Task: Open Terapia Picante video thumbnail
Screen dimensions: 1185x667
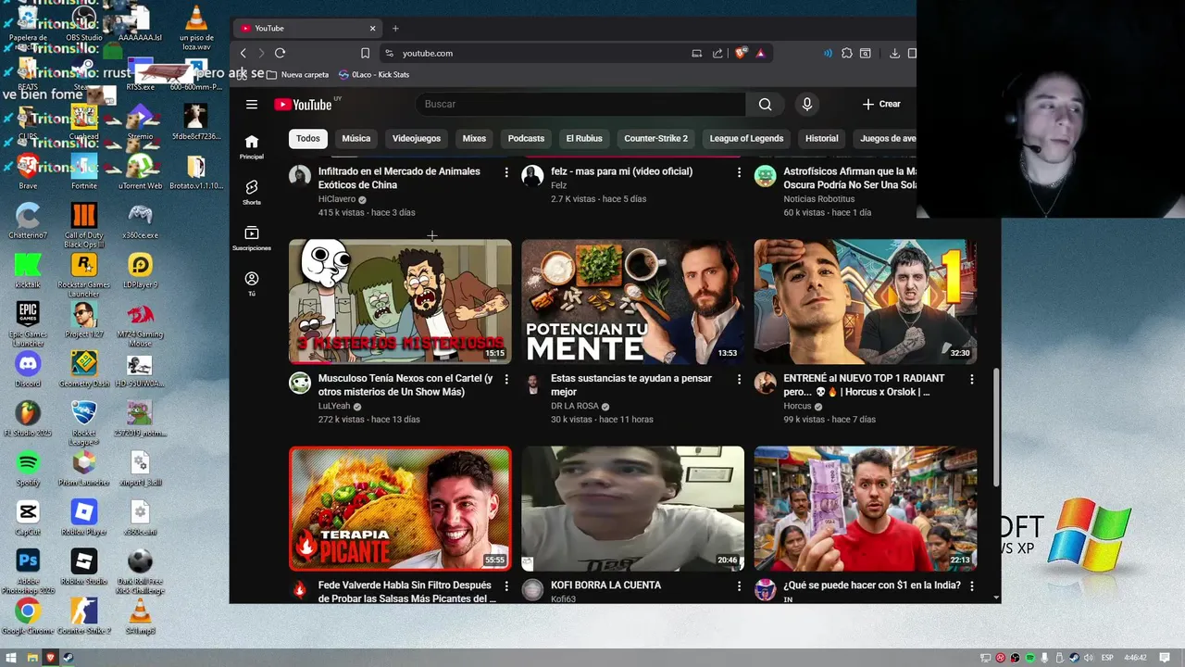Action: pyautogui.click(x=400, y=509)
